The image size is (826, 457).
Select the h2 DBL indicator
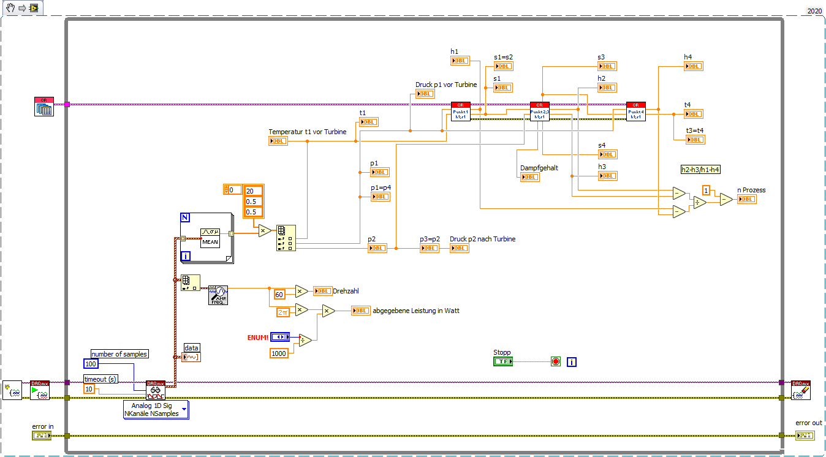[607, 88]
